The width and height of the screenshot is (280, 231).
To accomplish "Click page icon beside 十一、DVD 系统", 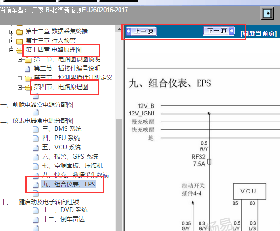I will pos(36,210).
